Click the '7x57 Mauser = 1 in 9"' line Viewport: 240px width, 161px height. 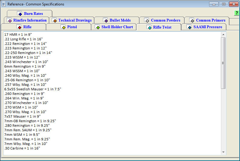[22, 116]
